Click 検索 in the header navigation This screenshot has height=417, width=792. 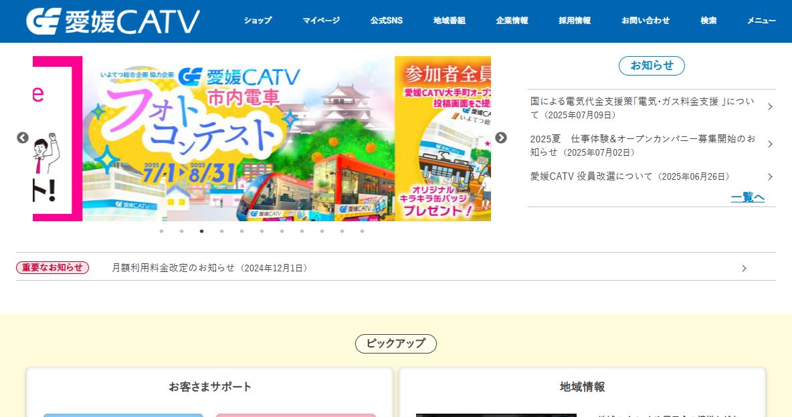(708, 21)
